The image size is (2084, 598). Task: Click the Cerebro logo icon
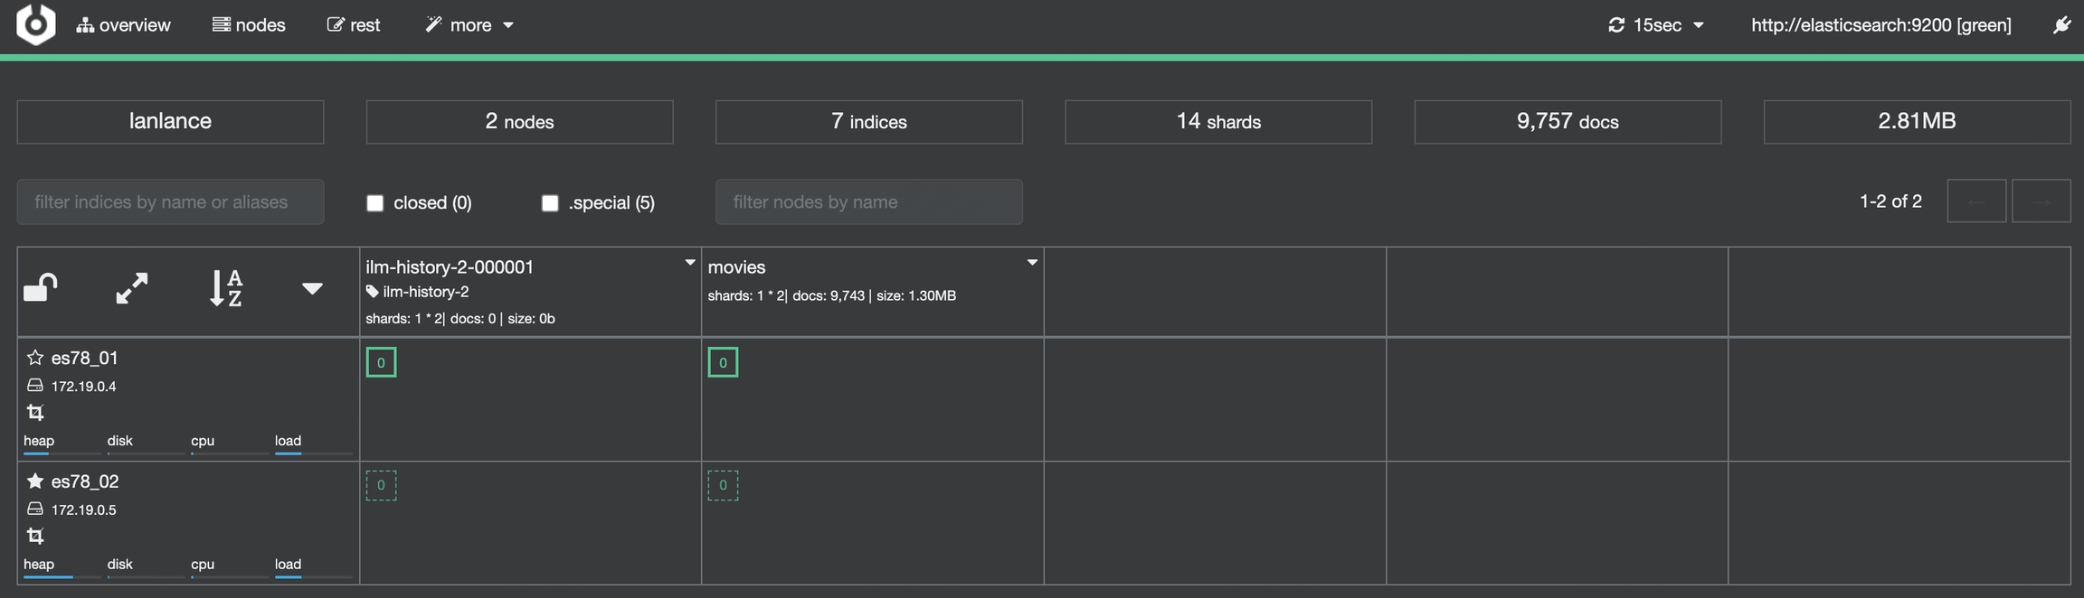(36, 24)
